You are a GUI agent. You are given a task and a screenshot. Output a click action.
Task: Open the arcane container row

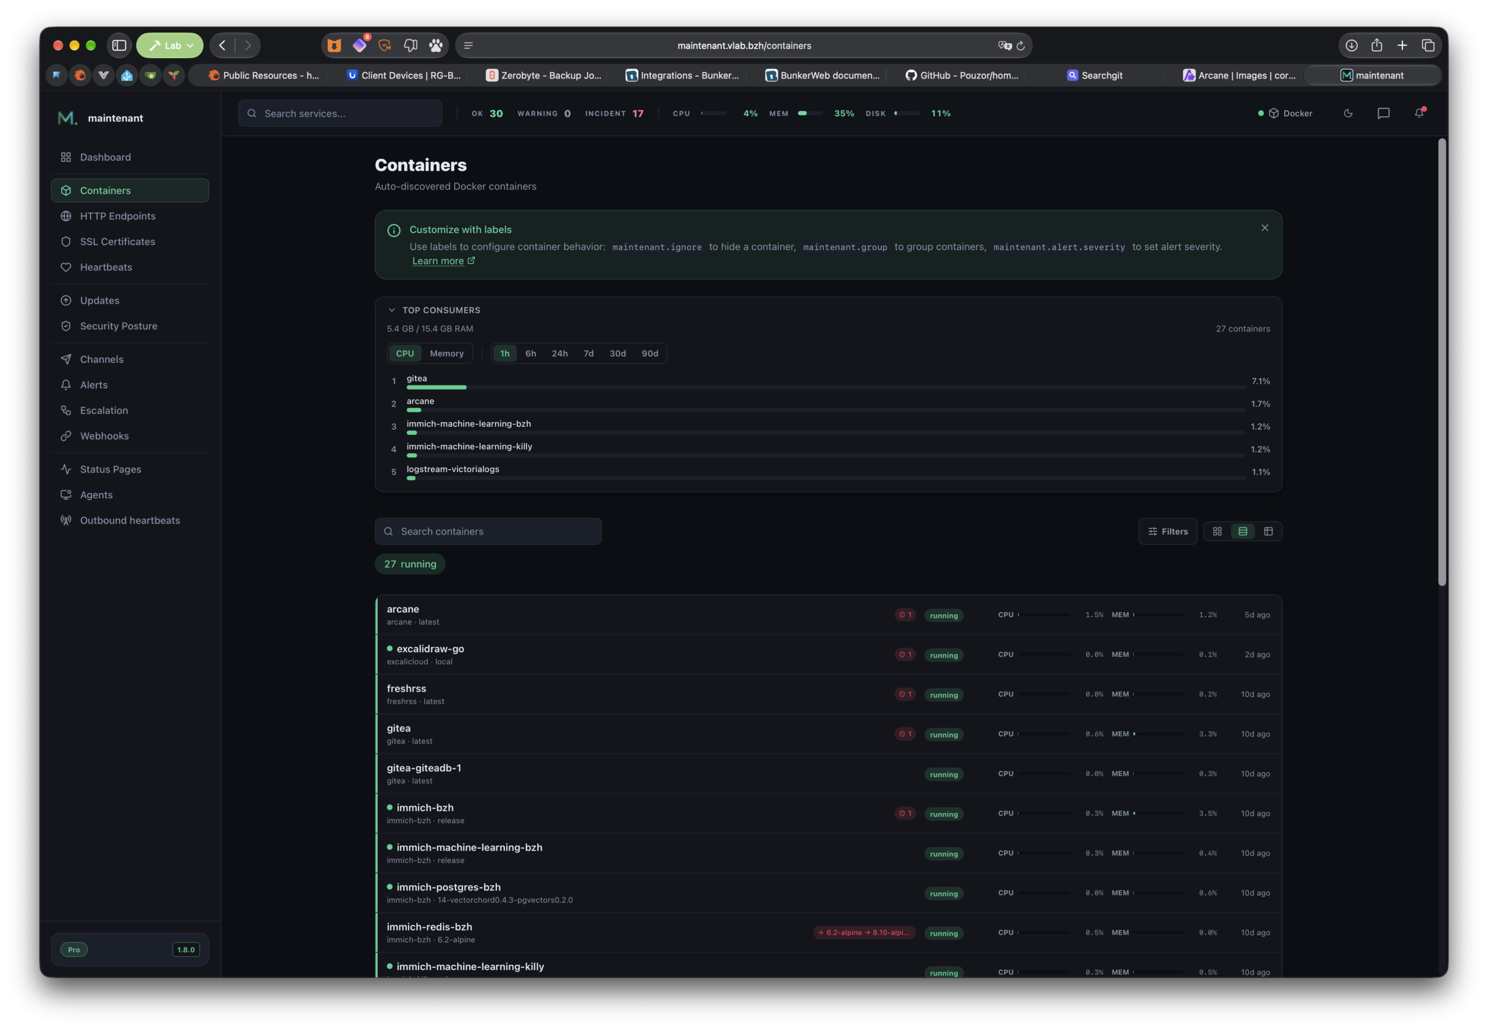(828, 615)
